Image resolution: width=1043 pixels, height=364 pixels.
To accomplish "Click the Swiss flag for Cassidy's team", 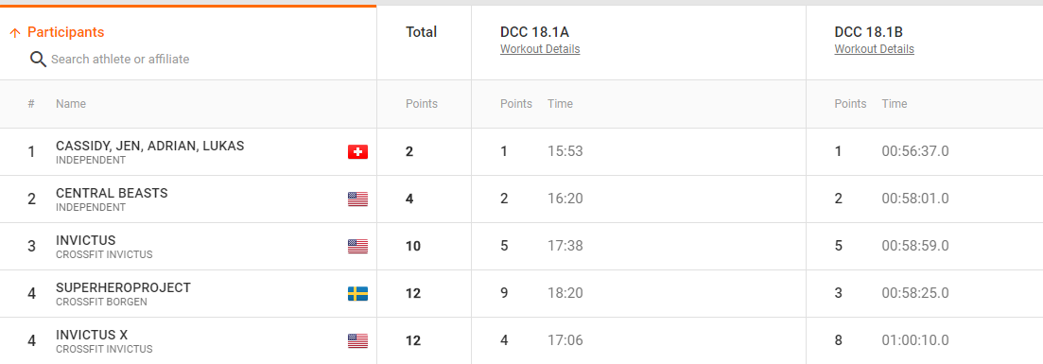I will (x=357, y=152).
